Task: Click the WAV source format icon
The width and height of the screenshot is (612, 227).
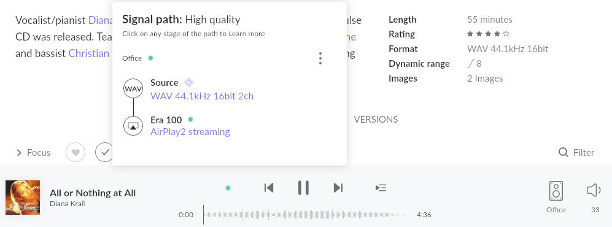Action: click(x=133, y=89)
